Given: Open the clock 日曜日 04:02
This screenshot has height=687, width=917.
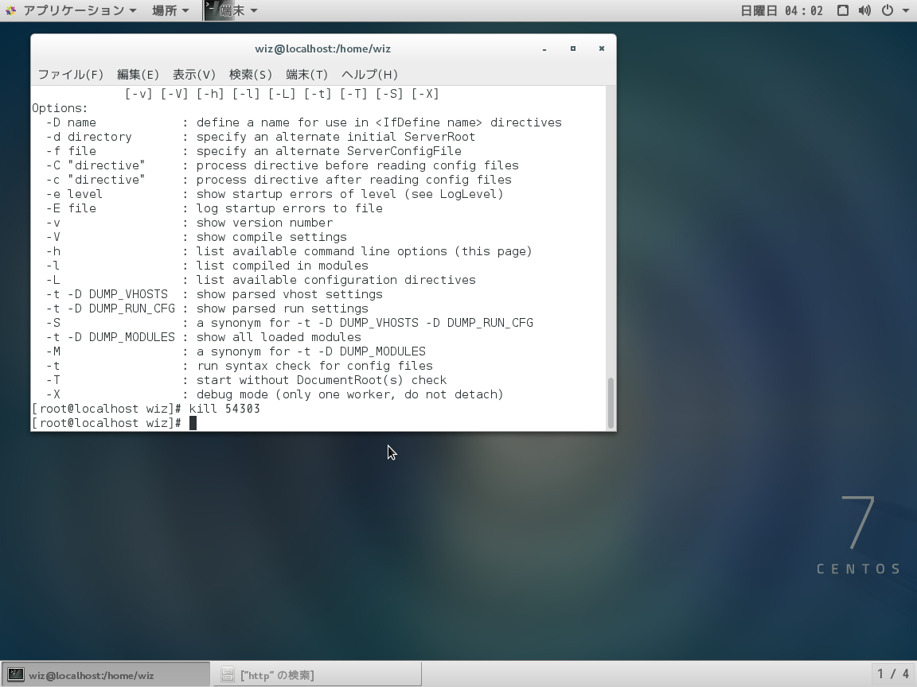Looking at the screenshot, I should click(782, 10).
